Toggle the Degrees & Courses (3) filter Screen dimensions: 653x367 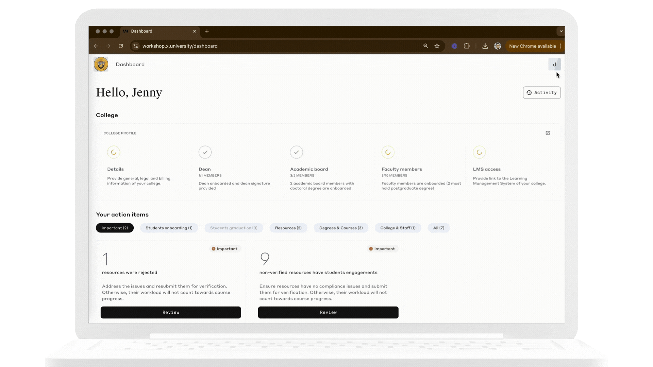(x=341, y=228)
